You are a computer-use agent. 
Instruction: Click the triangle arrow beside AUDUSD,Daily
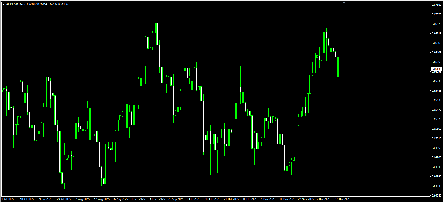(3, 4)
